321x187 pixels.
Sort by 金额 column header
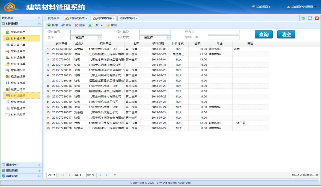tap(198, 44)
